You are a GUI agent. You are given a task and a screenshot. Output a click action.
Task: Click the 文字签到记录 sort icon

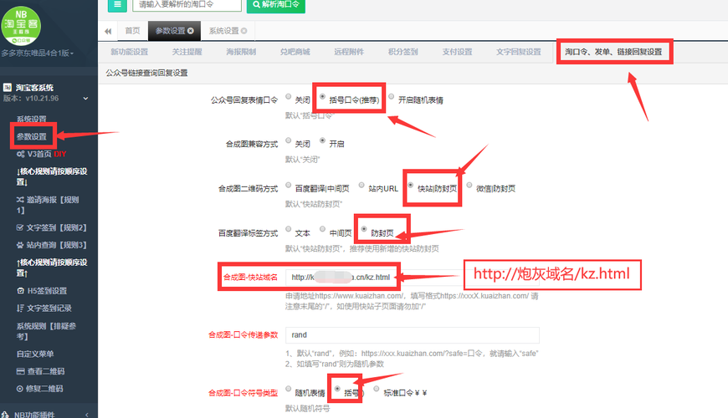tap(20, 308)
